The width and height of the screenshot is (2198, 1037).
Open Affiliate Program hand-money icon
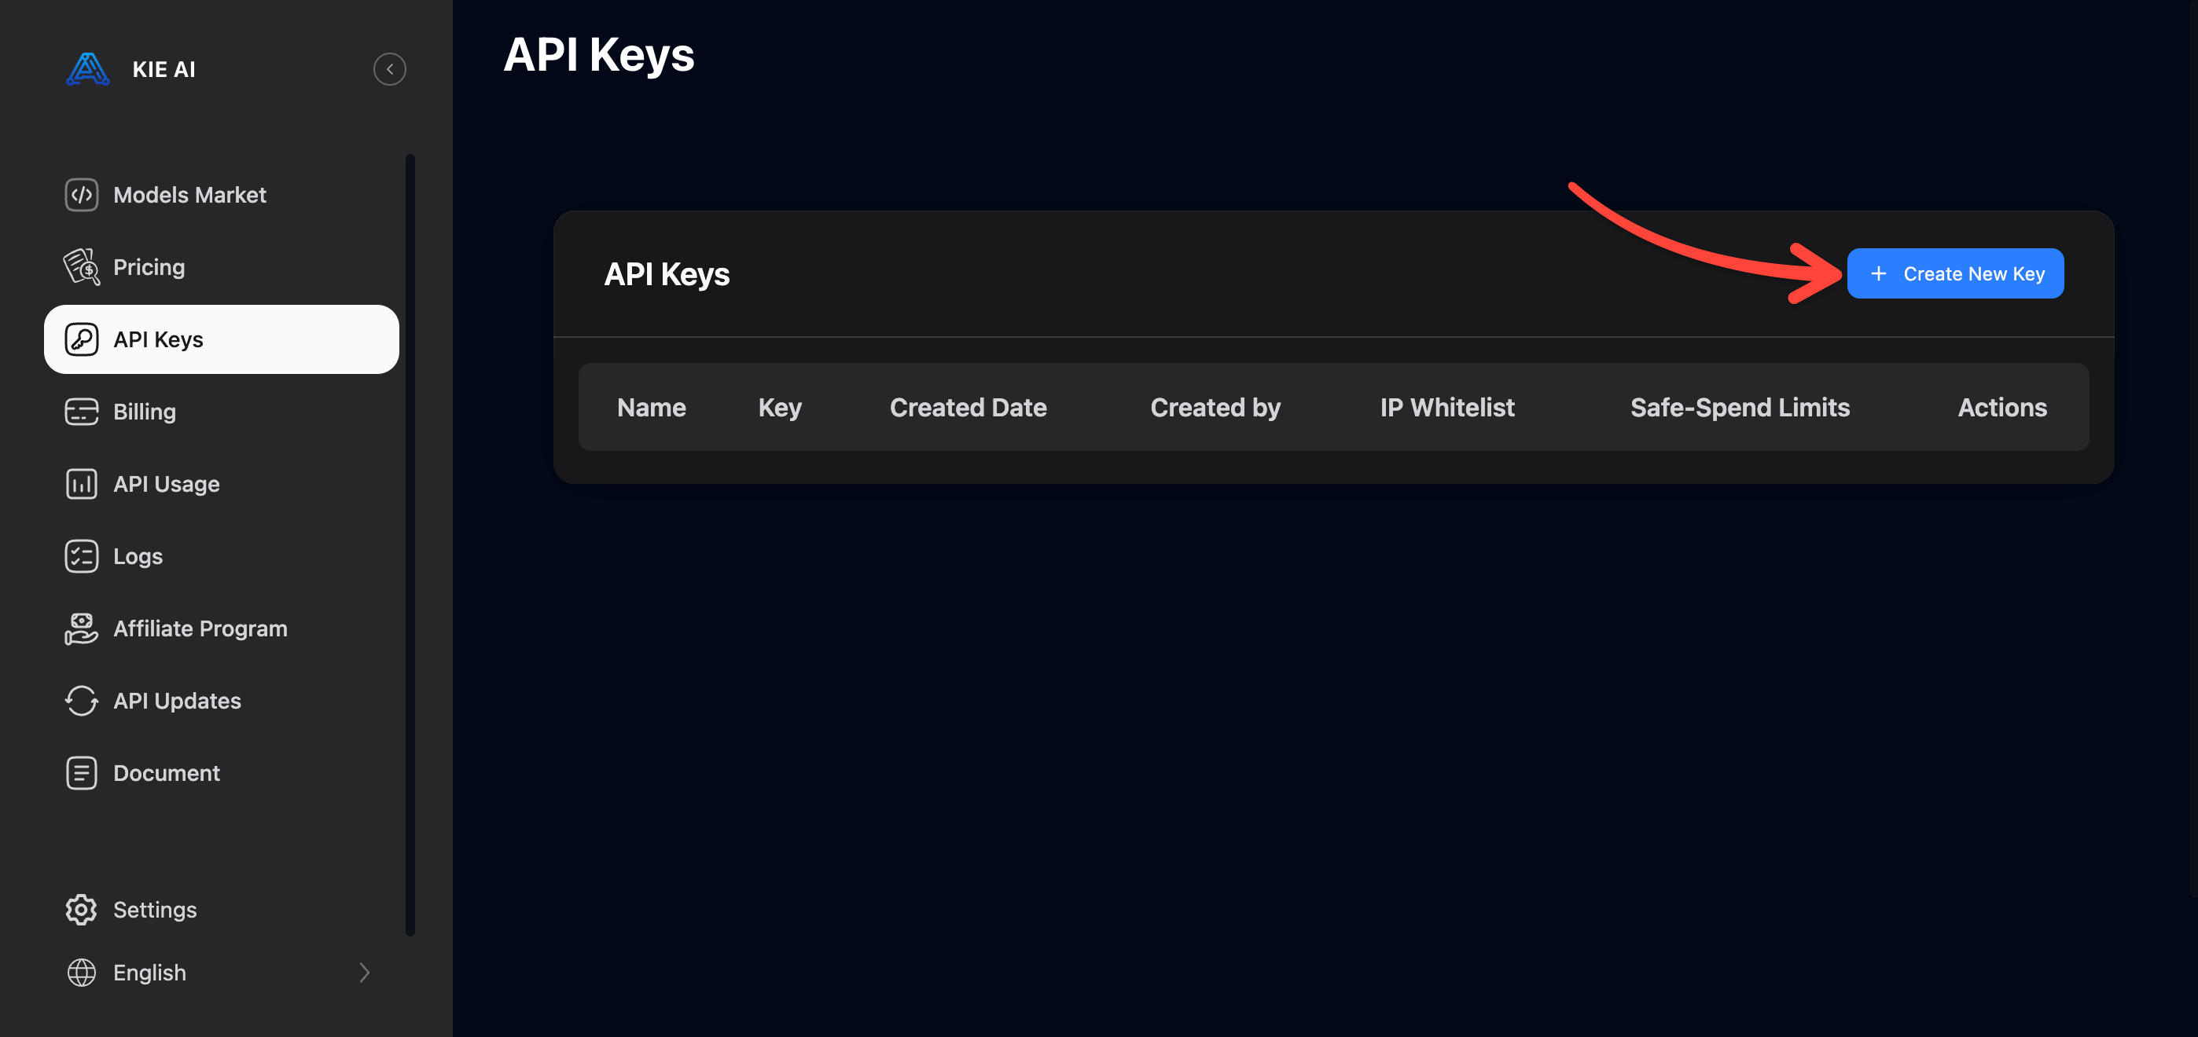[82, 628]
